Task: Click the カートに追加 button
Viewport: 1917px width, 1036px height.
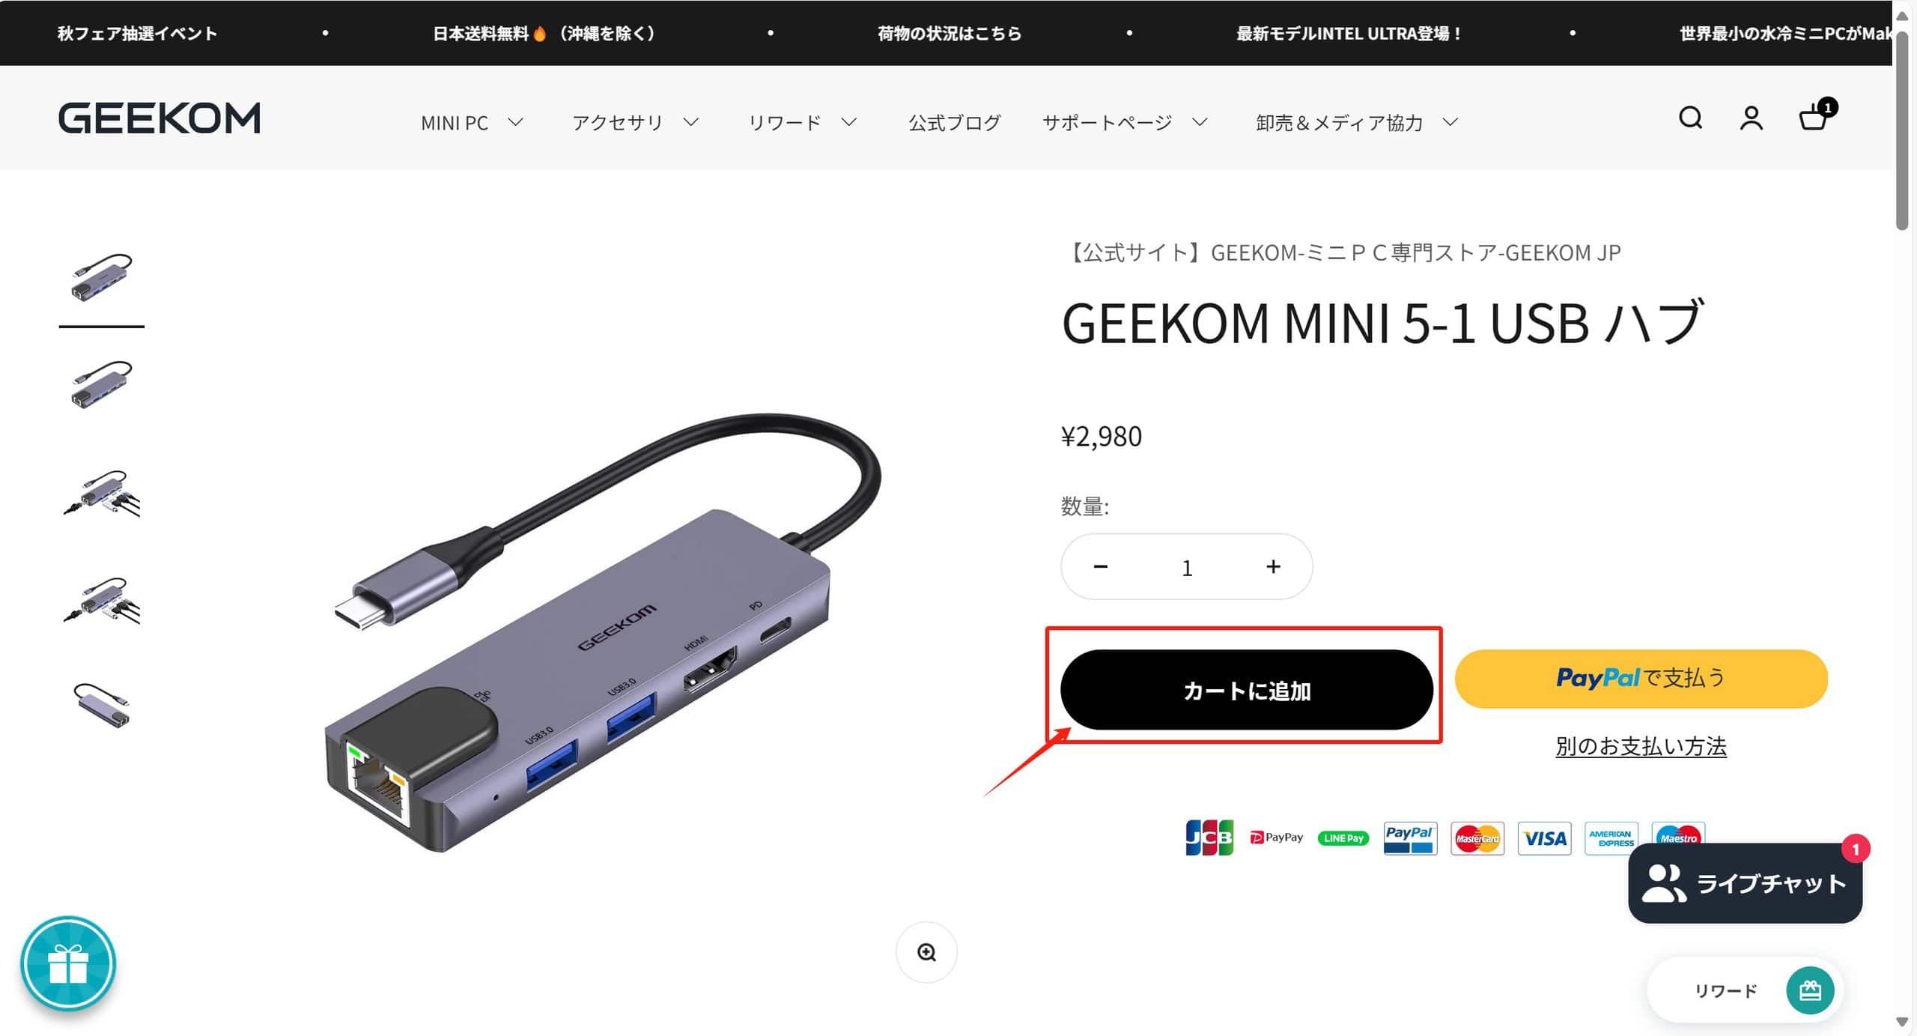Action: (x=1247, y=689)
